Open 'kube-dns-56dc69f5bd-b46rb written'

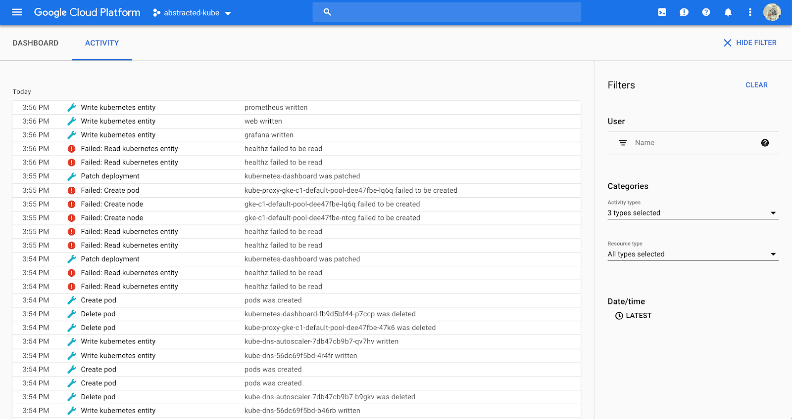click(302, 411)
